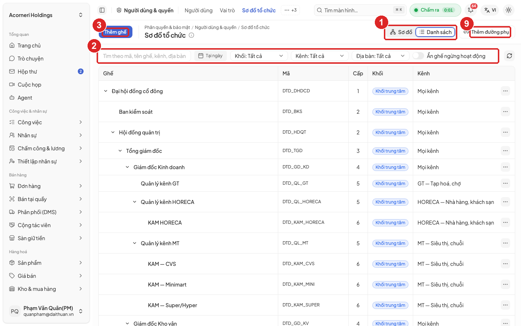Viewport: 521px width, 326px height.
Task: Click Tìm màn hình search box
Action: [x=360, y=10]
